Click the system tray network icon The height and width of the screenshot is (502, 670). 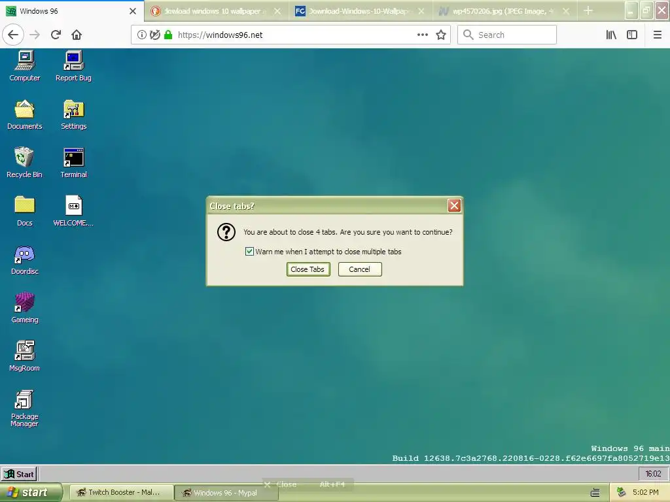point(622,493)
